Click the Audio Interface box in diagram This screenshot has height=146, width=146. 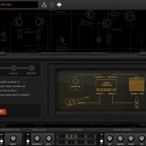coord(106,85)
